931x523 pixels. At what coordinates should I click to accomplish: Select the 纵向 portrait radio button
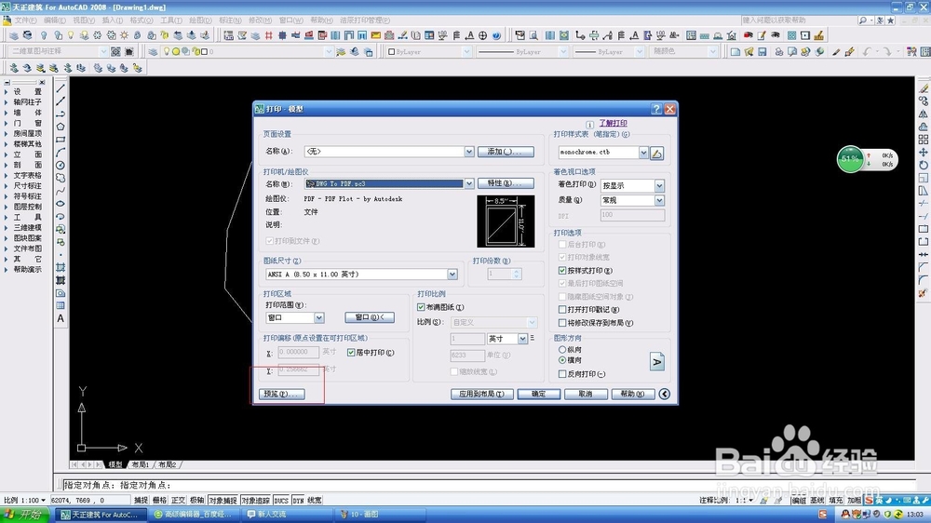click(562, 350)
